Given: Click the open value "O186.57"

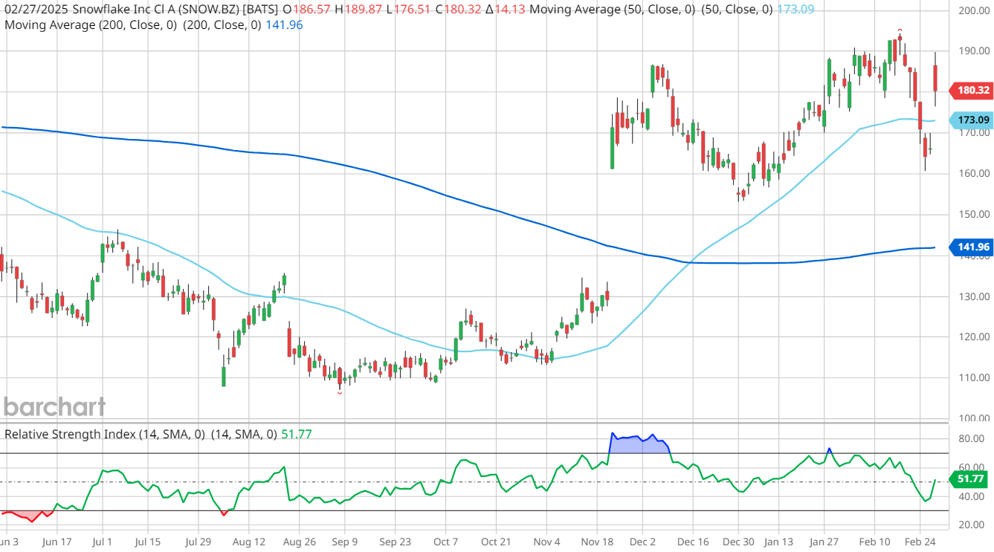Looking at the screenshot, I should [307, 10].
